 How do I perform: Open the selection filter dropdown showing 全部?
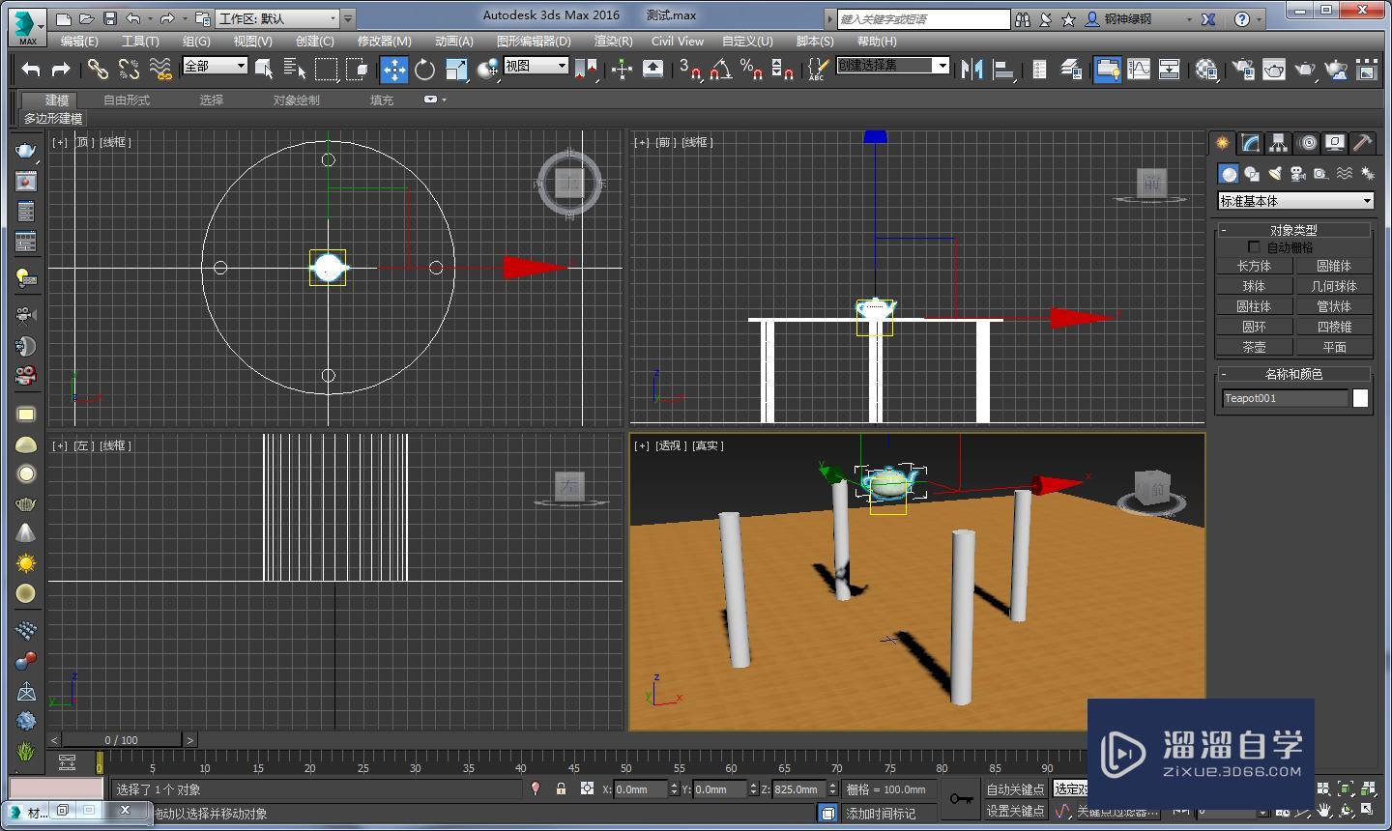tap(216, 66)
